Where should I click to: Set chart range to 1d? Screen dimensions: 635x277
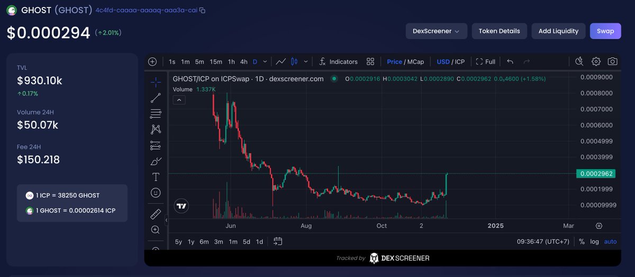pyautogui.click(x=259, y=242)
